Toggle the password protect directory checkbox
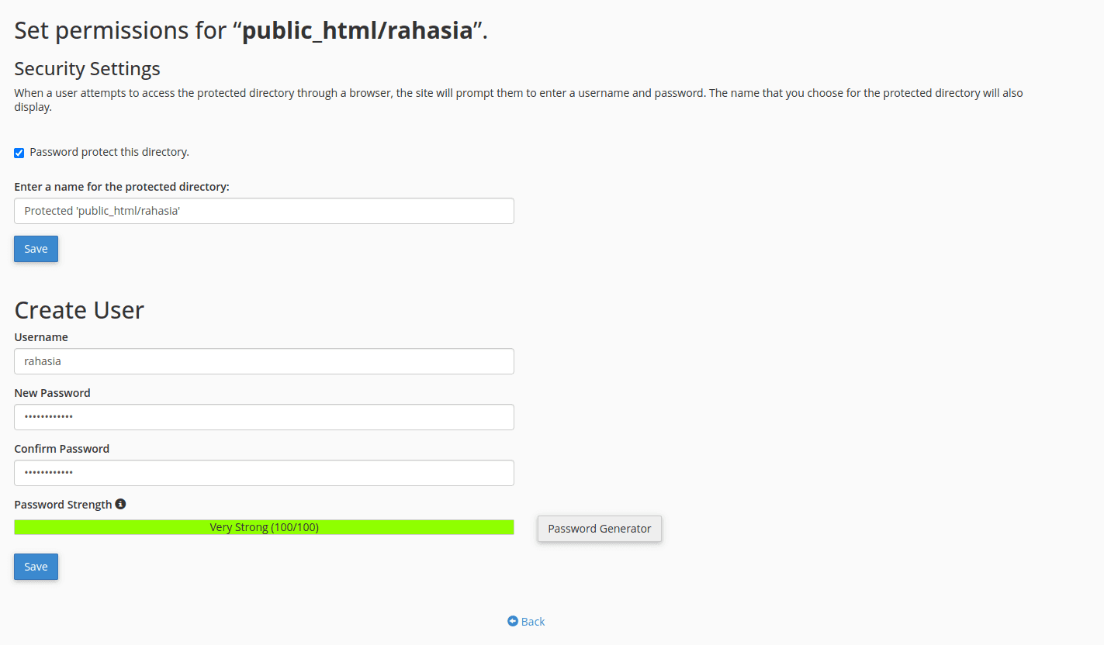 [19, 153]
